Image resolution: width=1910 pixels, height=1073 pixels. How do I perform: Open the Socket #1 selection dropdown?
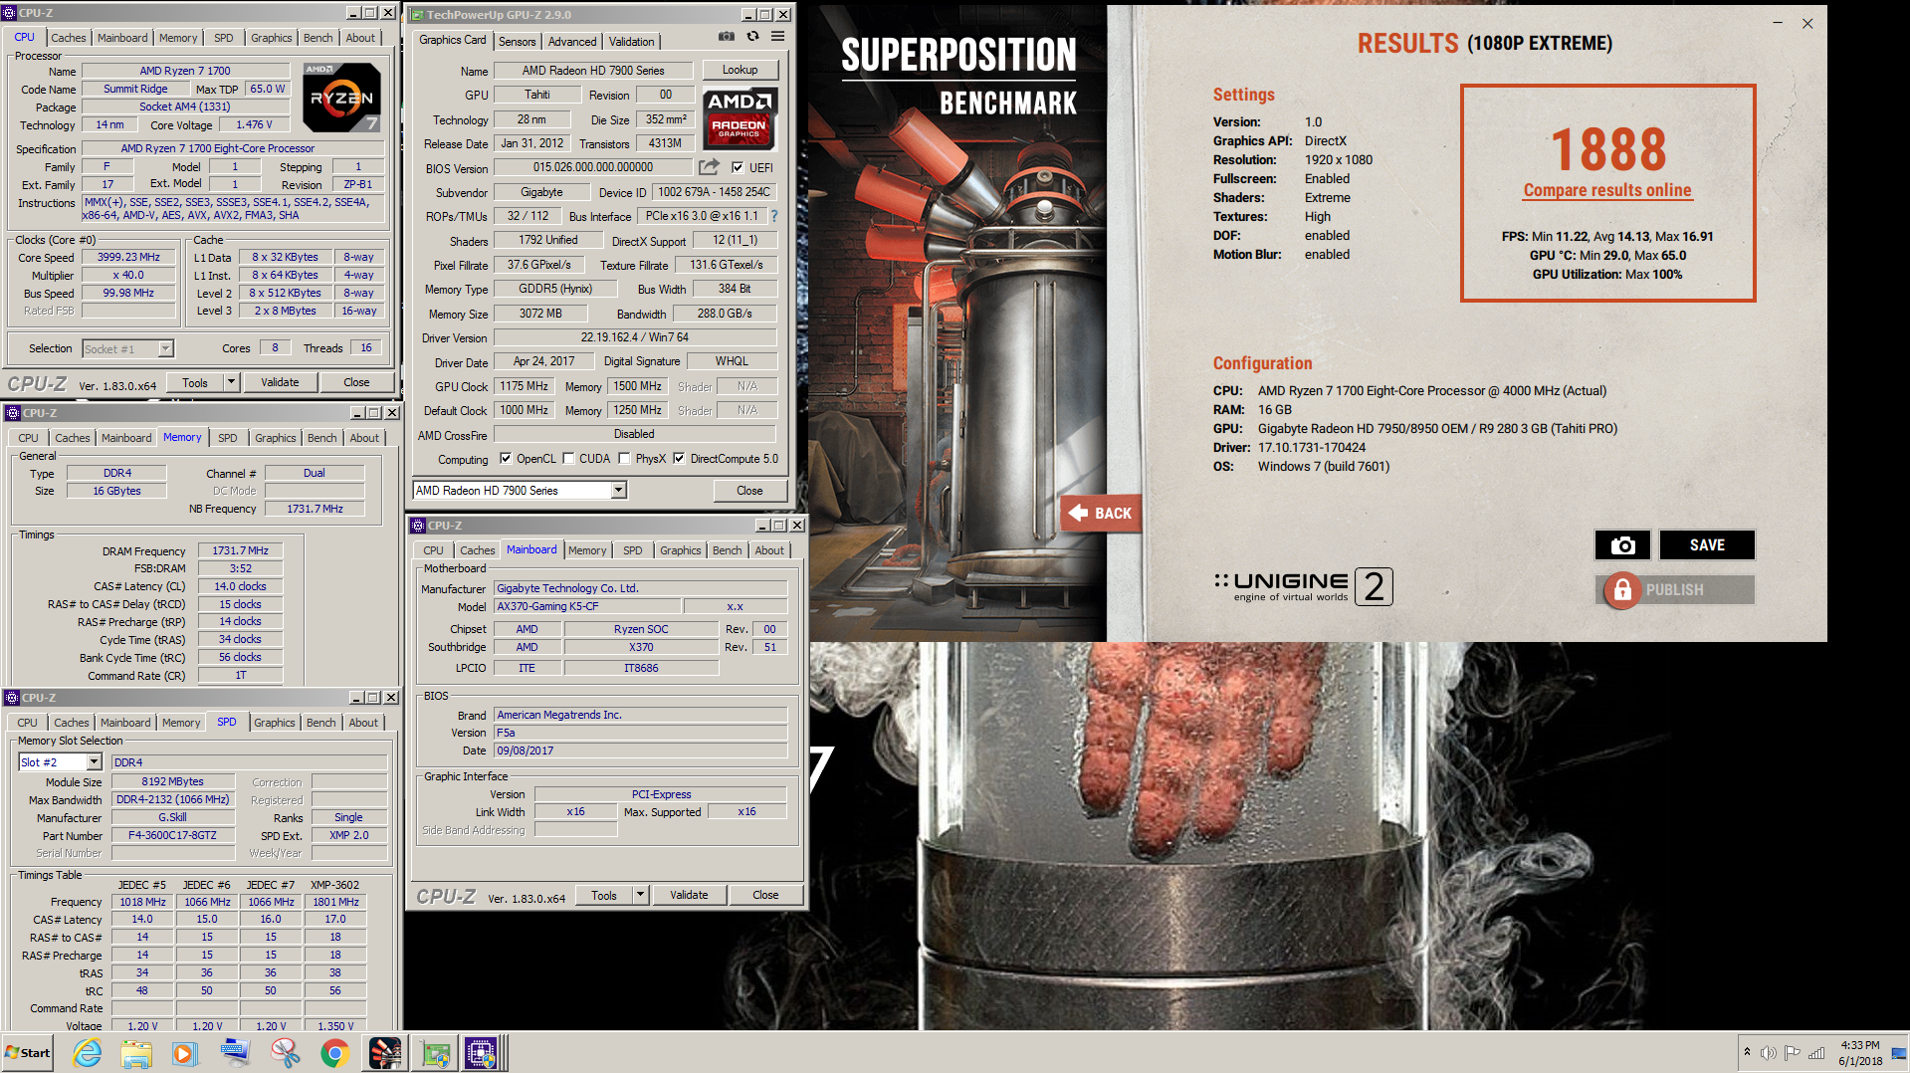coord(165,348)
